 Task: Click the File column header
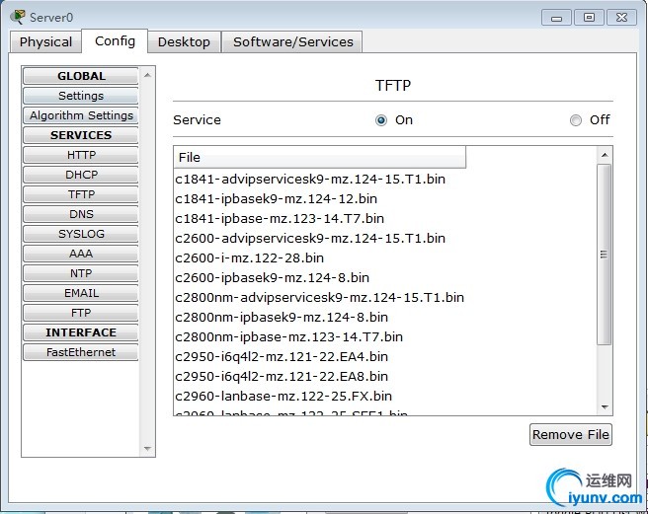[320, 157]
